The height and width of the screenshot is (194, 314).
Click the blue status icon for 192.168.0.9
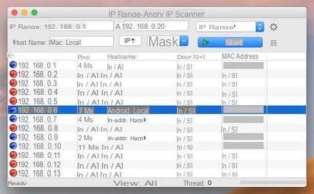tap(13, 137)
